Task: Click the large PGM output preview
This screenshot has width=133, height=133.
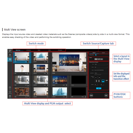Action: tap(69, 62)
